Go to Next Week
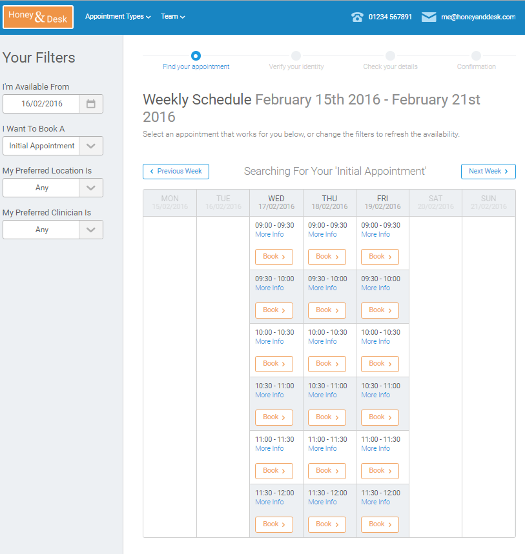Viewport: 525px width, 554px height. click(488, 172)
